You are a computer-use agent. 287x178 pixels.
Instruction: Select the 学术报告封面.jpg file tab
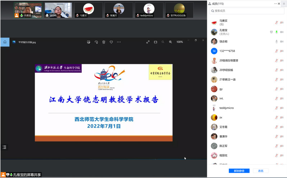point(27,42)
